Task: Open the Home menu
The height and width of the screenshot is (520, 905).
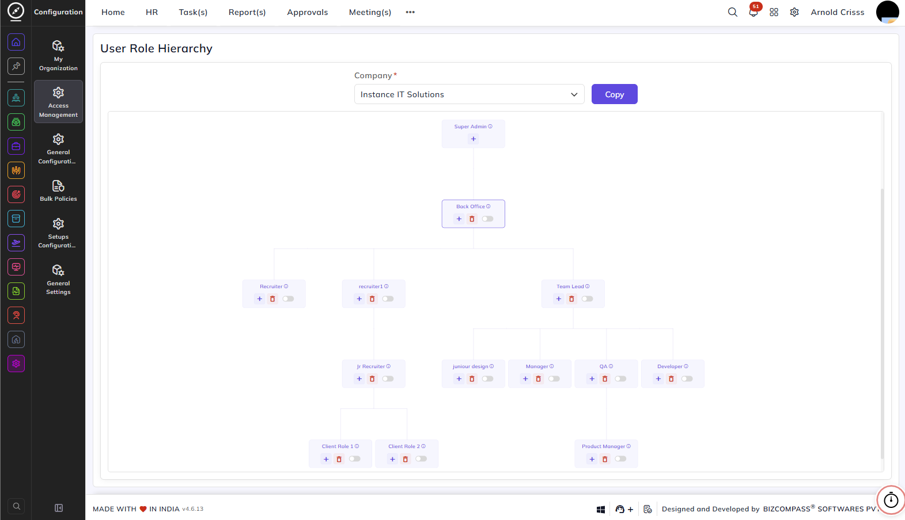Action: click(113, 12)
